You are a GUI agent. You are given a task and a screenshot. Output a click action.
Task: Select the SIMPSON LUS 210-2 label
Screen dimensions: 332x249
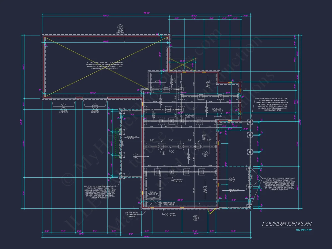pos(153,193)
